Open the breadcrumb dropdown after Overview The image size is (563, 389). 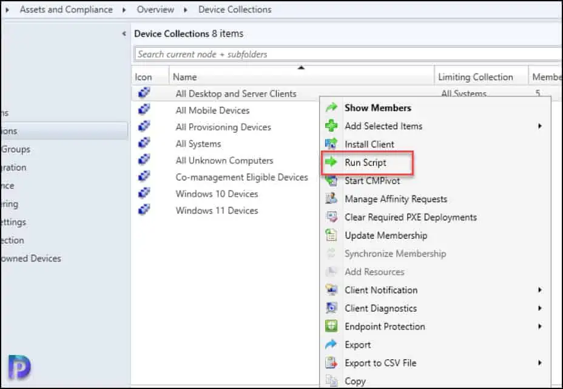pyautogui.click(x=186, y=10)
